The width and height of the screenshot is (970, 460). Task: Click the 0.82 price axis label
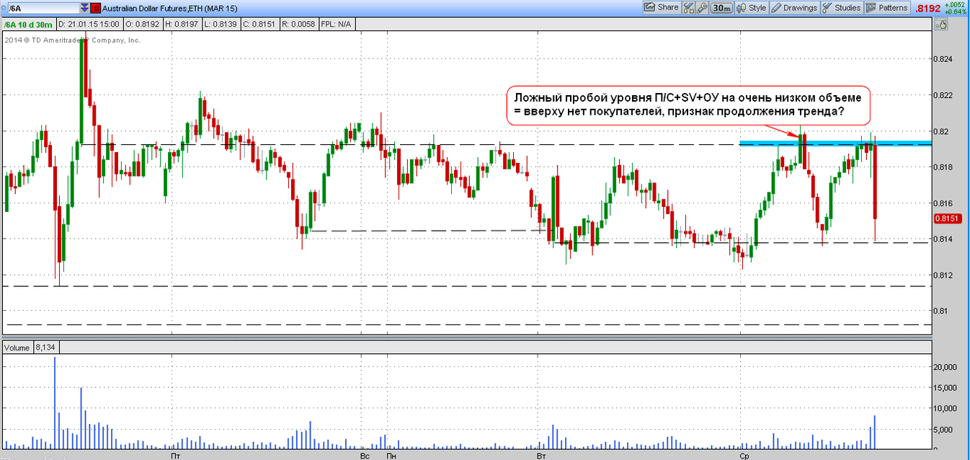click(x=941, y=131)
